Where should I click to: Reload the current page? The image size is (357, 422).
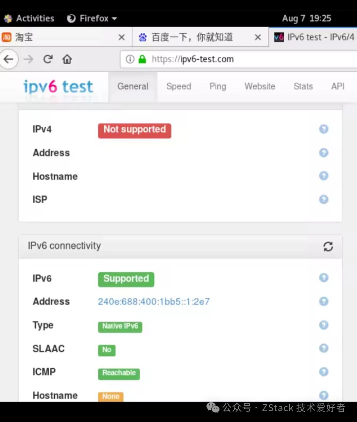(48, 59)
